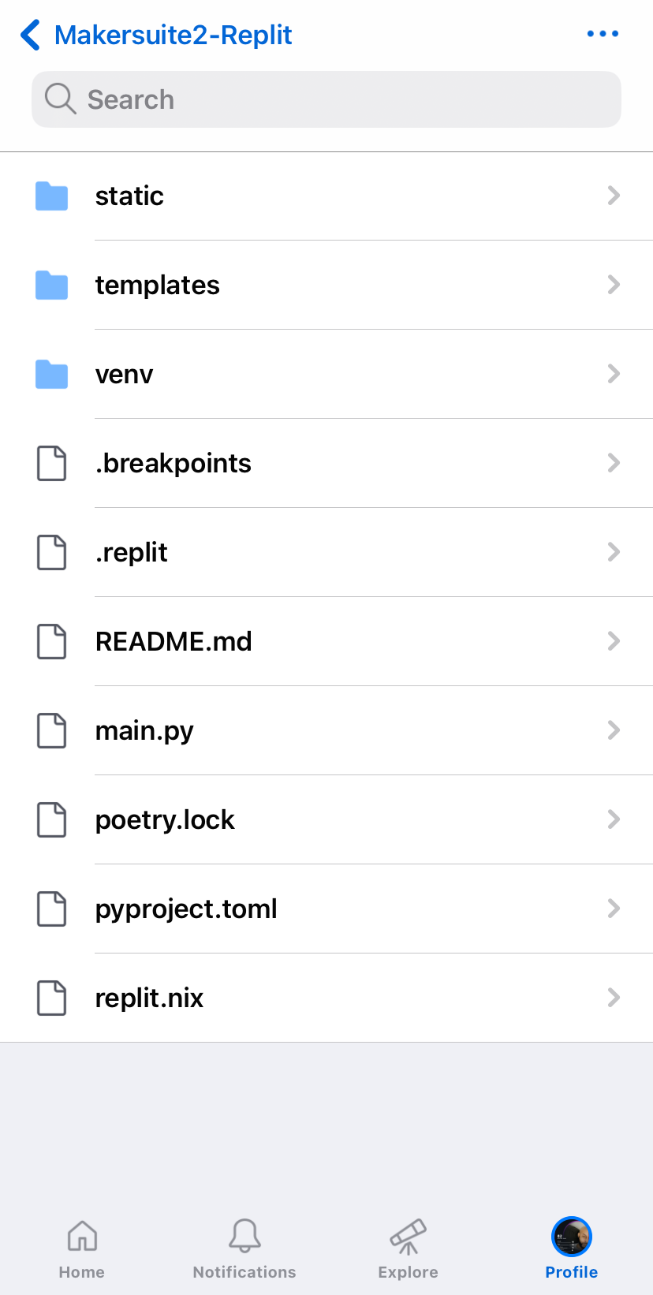This screenshot has width=653, height=1295.
Task: Go back to Makersuite2-Replit link
Action: [x=174, y=35]
